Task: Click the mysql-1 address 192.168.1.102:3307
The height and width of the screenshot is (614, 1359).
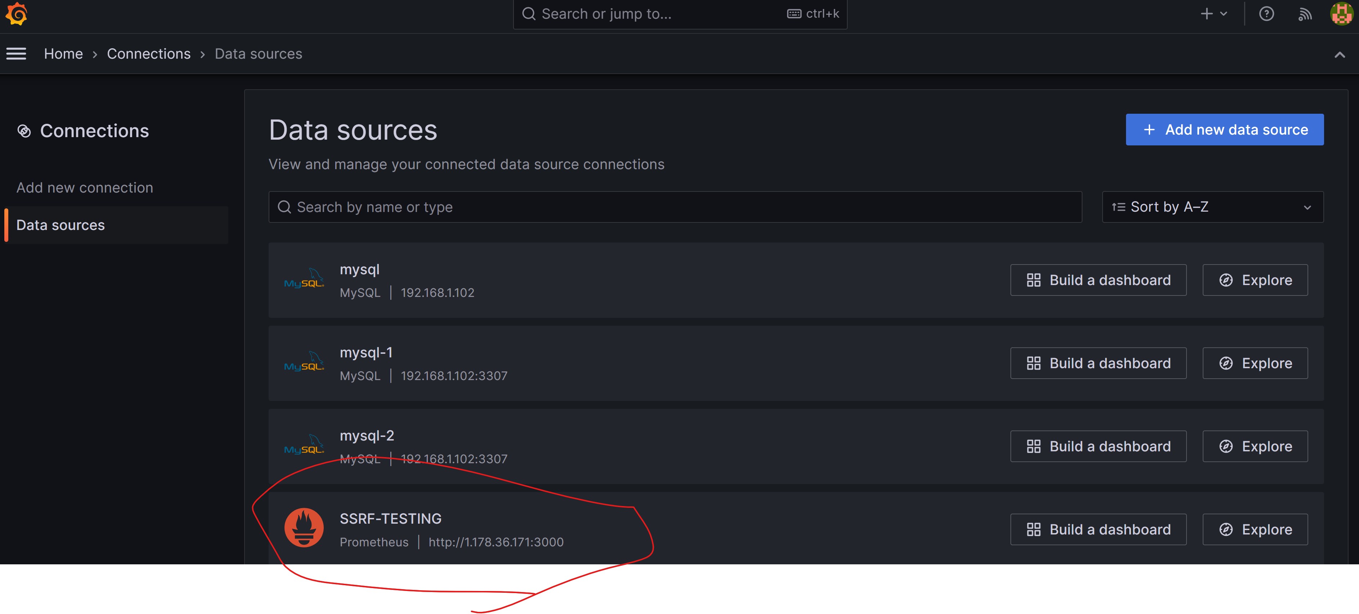Action: pos(454,376)
